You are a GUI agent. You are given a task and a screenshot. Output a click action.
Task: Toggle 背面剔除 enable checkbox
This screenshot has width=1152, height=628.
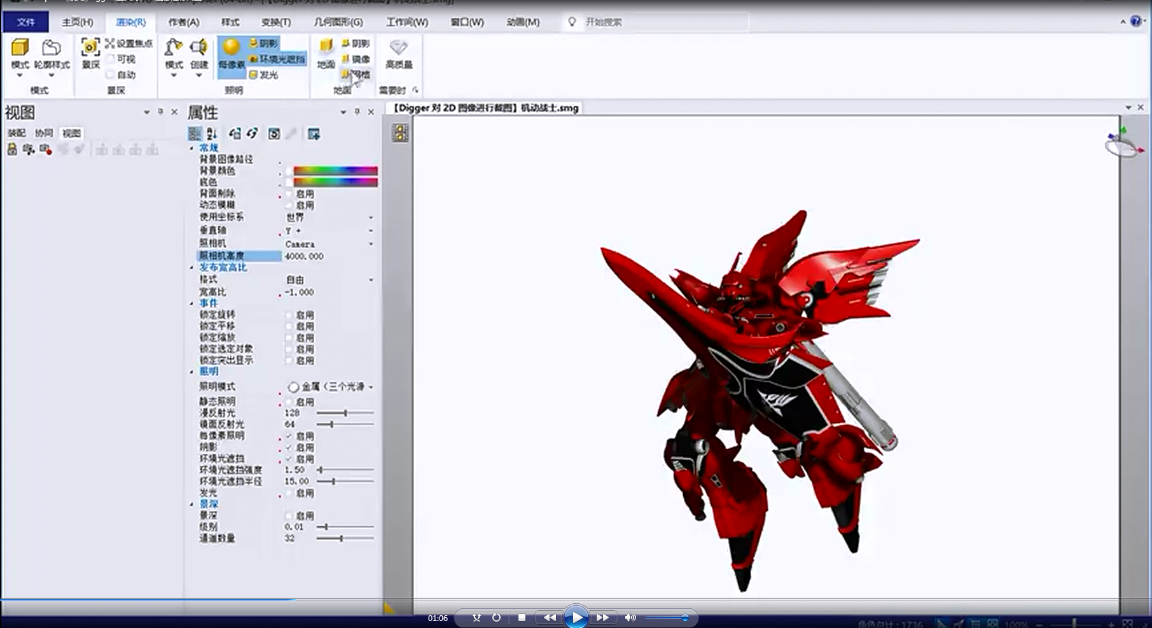coord(289,193)
